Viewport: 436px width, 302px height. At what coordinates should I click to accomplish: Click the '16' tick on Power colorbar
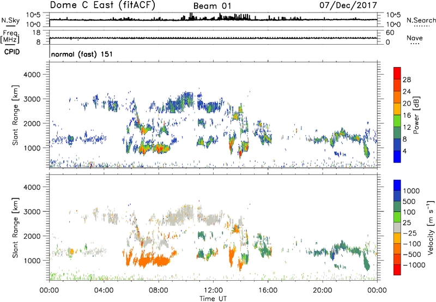(407, 116)
